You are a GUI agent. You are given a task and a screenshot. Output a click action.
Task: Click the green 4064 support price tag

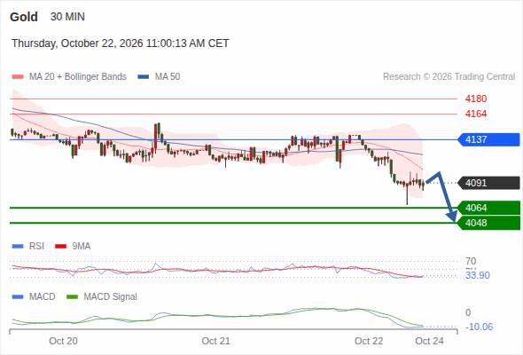click(488, 208)
